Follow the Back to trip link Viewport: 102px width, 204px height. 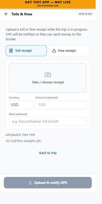tap(48, 153)
